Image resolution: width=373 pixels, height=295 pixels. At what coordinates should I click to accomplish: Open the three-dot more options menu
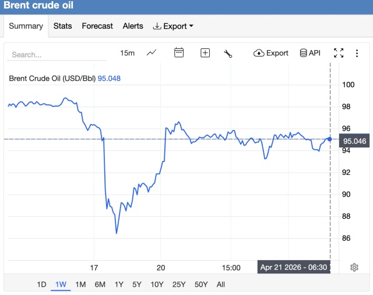356,53
